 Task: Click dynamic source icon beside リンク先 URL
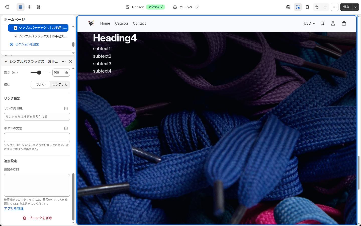pos(66,108)
